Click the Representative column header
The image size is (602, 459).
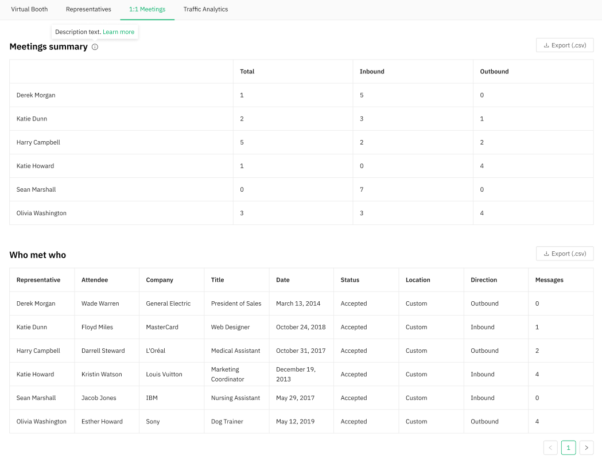click(x=38, y=280)
